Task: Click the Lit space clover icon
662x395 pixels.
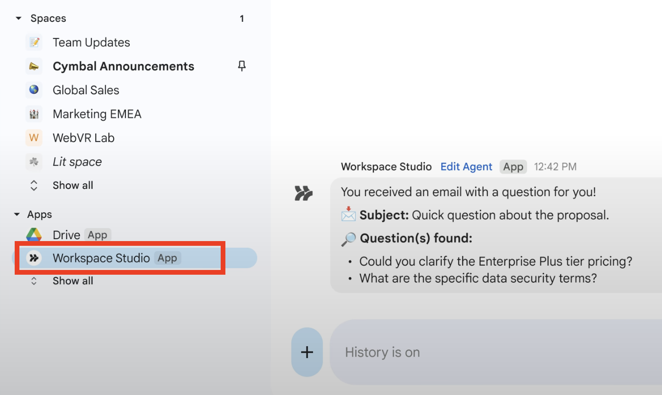Action: pos(34,162)
